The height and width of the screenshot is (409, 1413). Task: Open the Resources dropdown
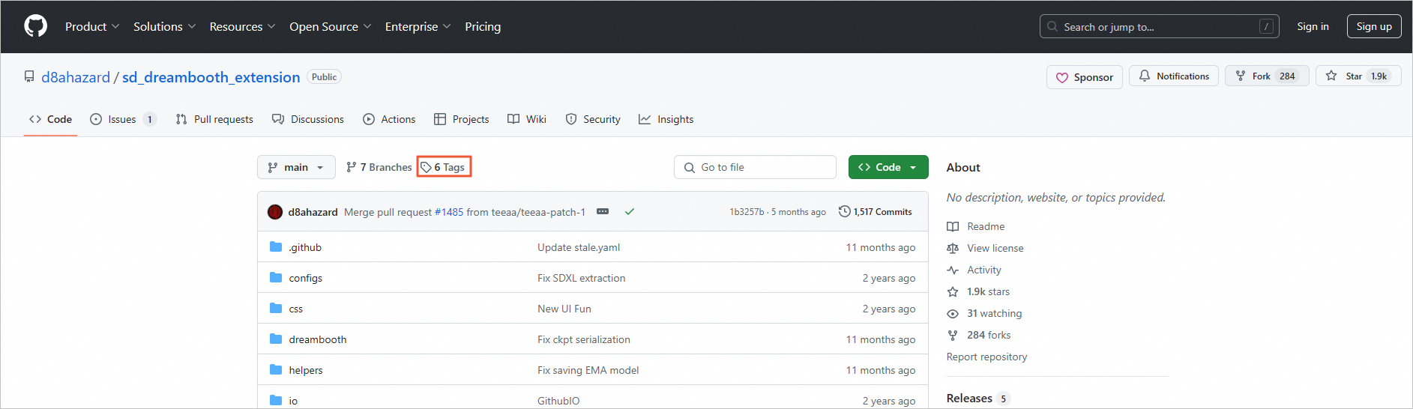[x=243, y=26]
